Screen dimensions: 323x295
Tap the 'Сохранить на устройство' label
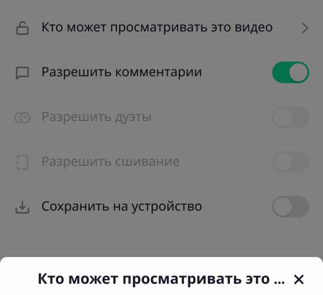click(x=122, y=206)
